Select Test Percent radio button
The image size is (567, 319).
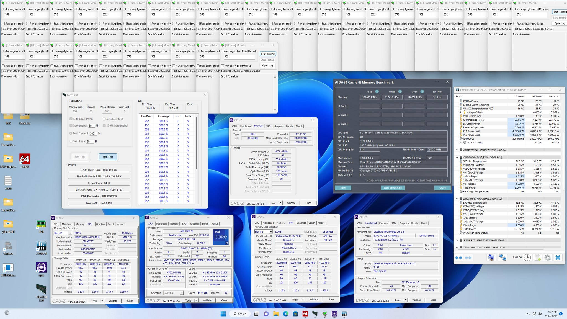point(71,133)
